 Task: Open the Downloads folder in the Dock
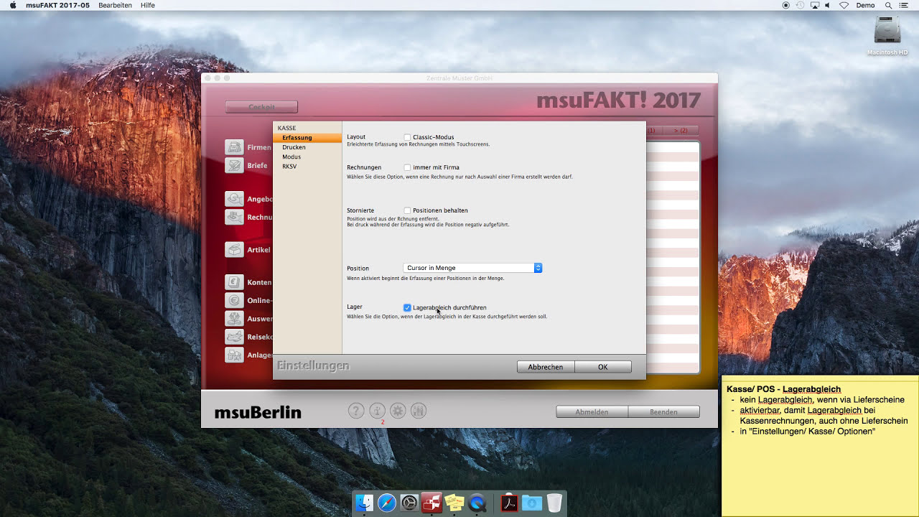[532, 503]
